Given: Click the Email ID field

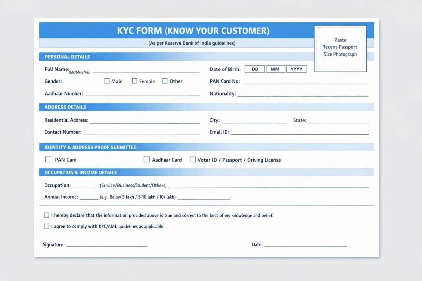Looking at the screenshot, I should [x=300, y=132].
